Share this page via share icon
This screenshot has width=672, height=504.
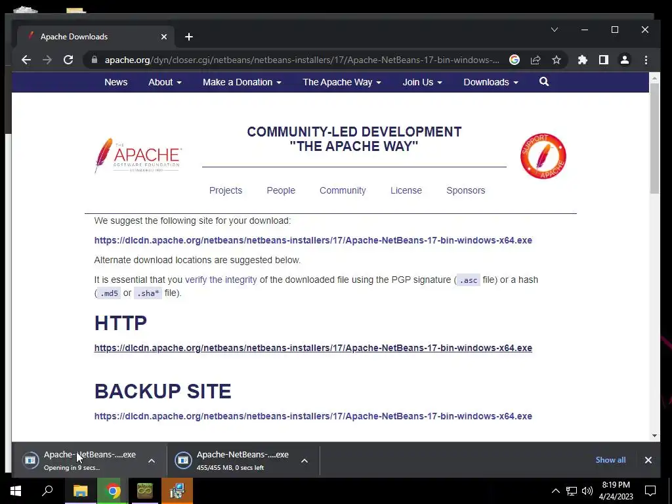tap(535, 60)
